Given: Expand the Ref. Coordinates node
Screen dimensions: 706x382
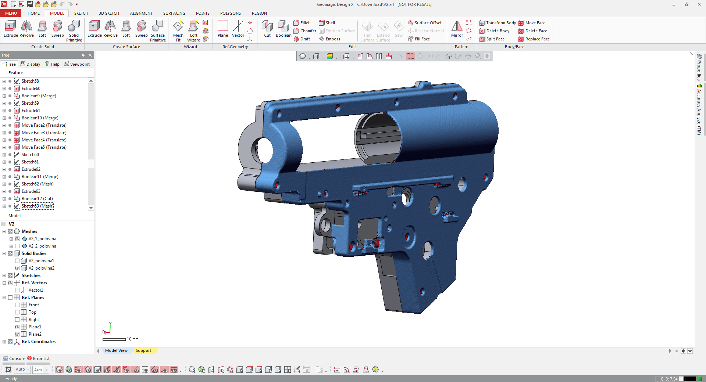Looking at the screenshot, I should [4, 342].
